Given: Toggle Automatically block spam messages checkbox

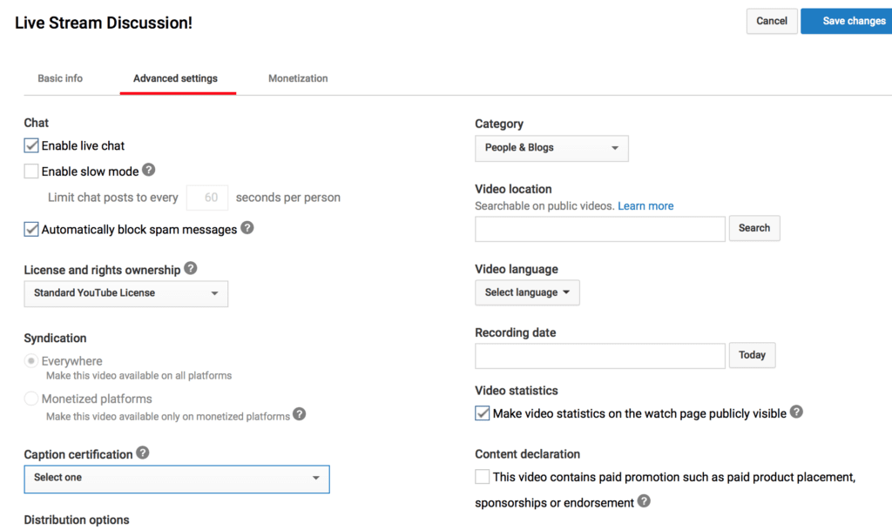Looking at the screenshot, I should coord(31,230).
